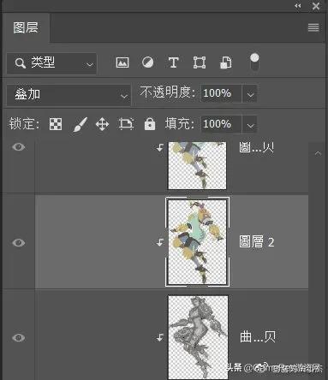The width and height of the screenshot is (328, 380).
Task: Filter for smart object layers icon
Action: tap(226, 62)
